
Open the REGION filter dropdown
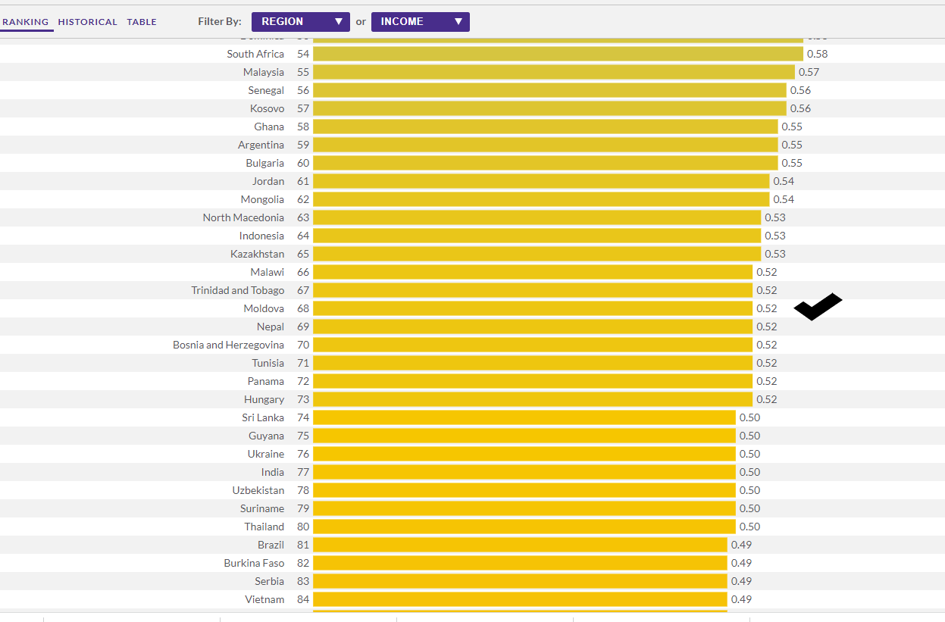tap(300, 22)
